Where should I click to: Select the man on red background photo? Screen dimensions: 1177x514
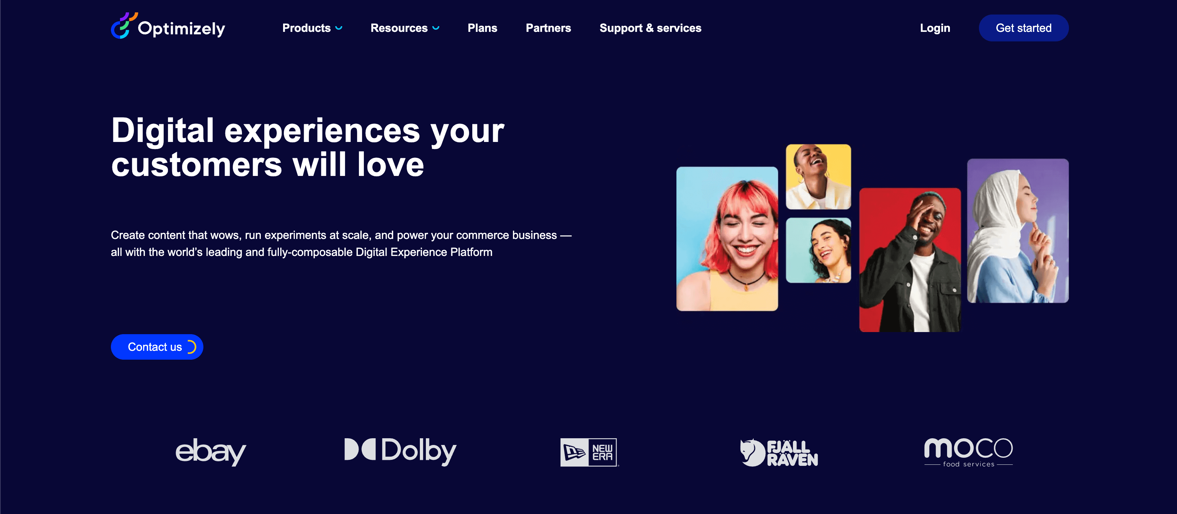pyautogui.click(x=910, y=260)
